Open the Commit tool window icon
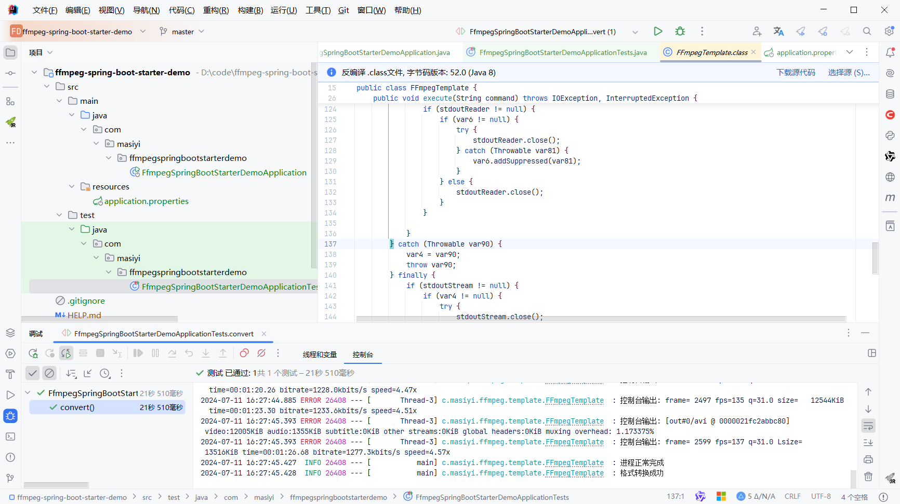900x504 pixels. [x=10, y=73]
